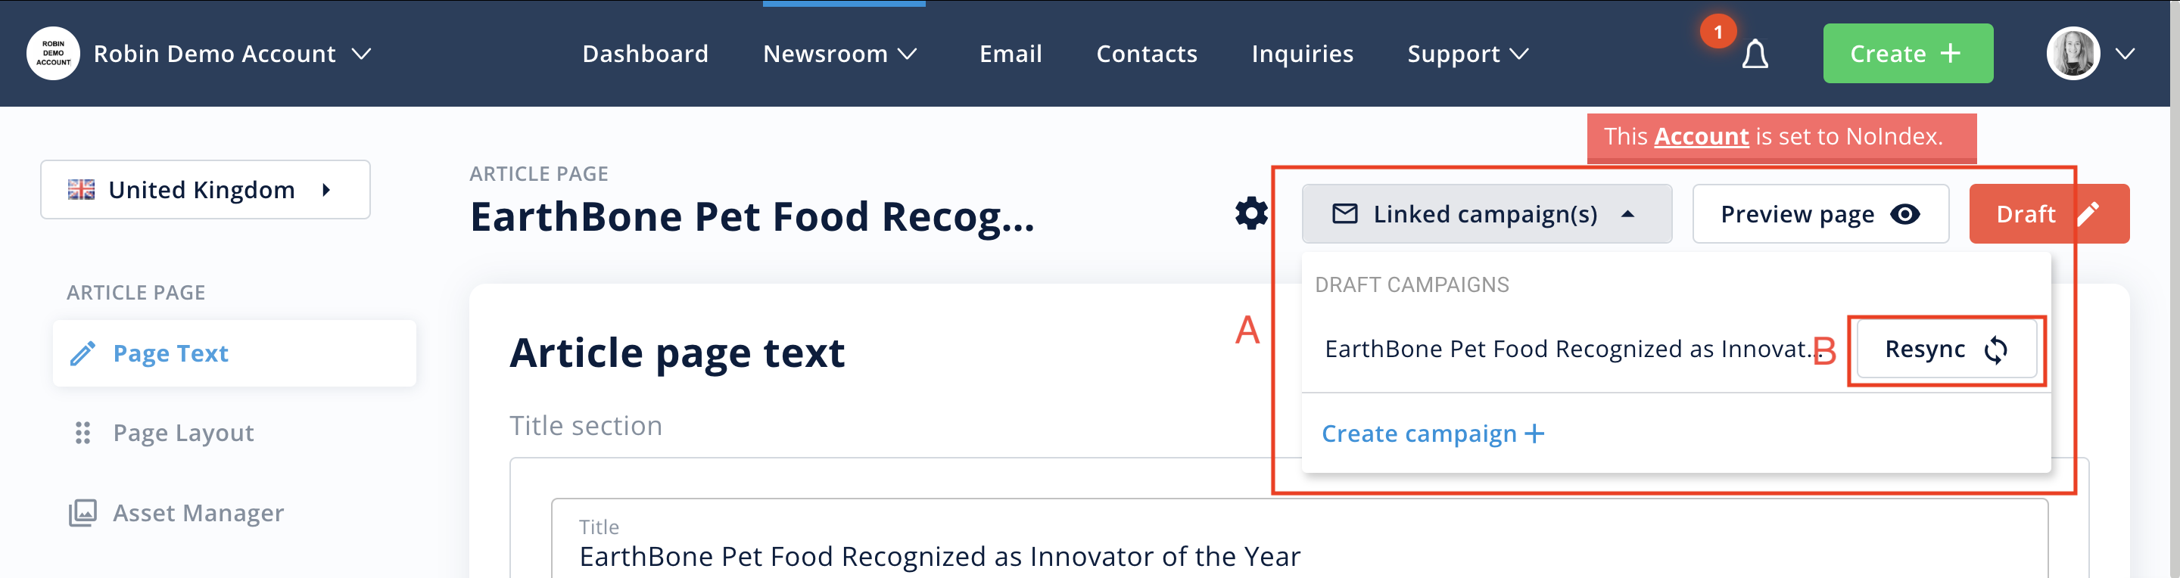Click the plus icon on Create

pos(1950,53)
